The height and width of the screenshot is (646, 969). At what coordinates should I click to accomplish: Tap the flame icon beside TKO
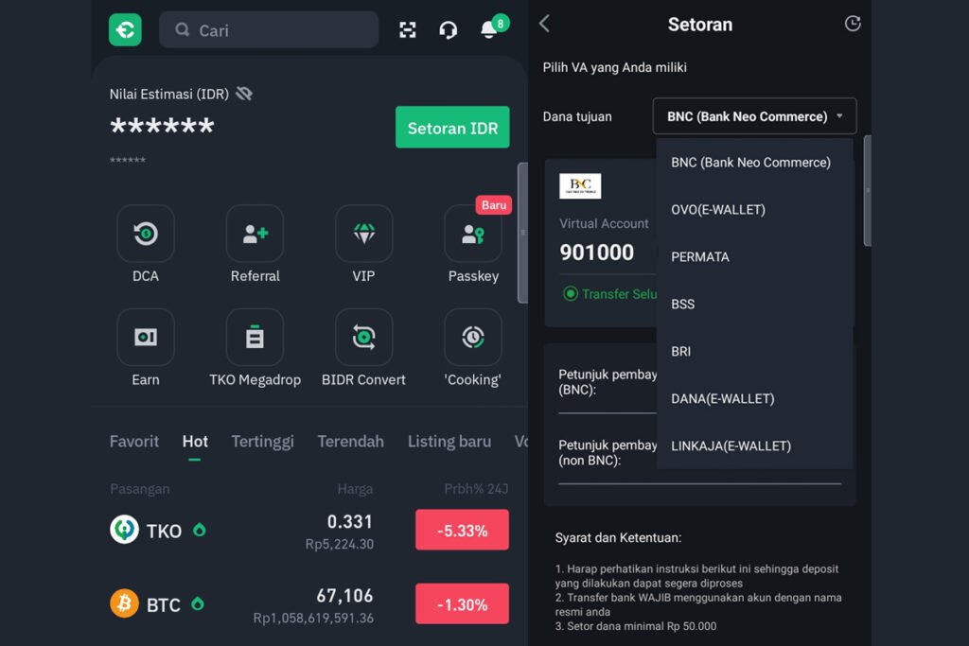pyautogui.click(x=199, y=530)
